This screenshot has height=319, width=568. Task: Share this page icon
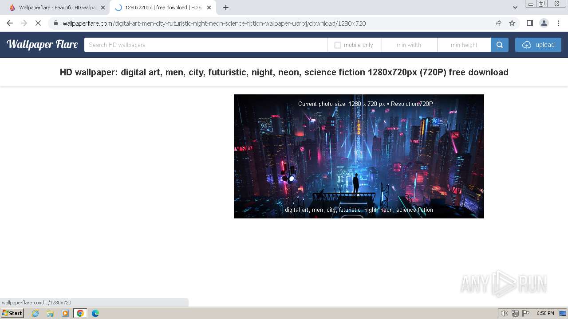(498, 23)
